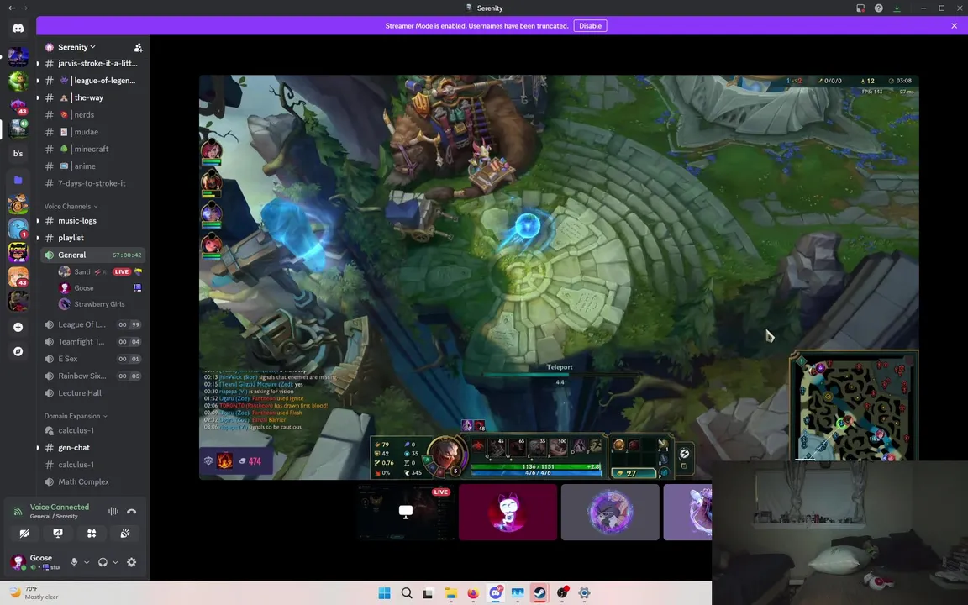
Task: Toggle camera on in voice panel
Action: (x=24, y=534)
